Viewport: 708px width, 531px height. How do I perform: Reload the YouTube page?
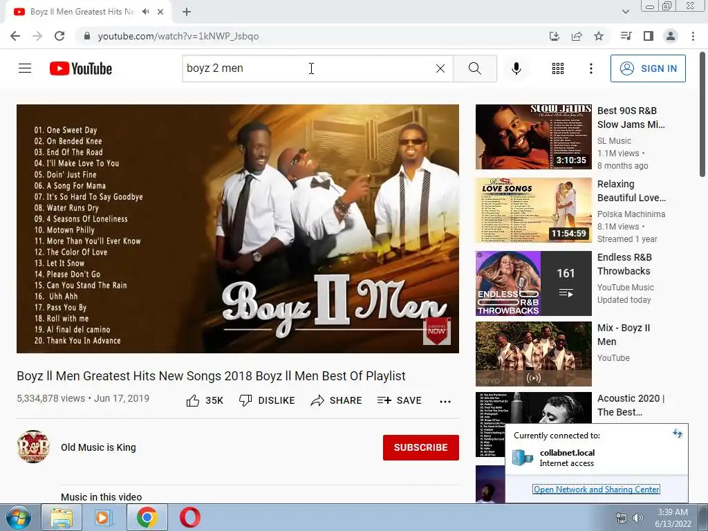click(x=59, y=36)
